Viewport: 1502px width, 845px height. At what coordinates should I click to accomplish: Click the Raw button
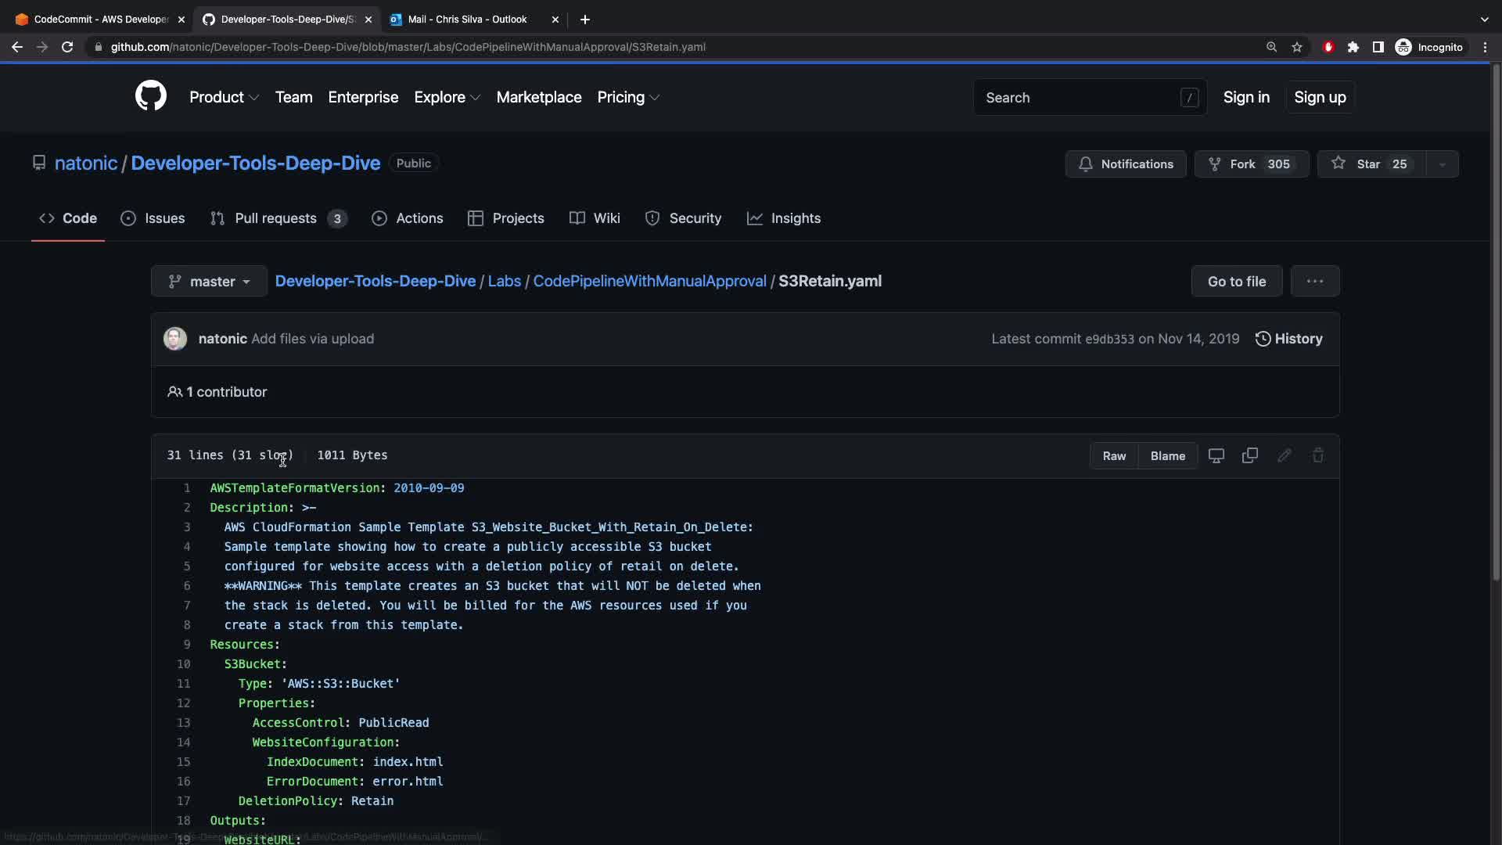pyautogui.click(x=1114, y=456)
